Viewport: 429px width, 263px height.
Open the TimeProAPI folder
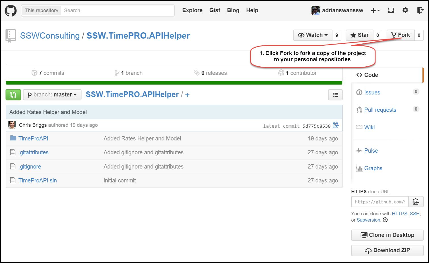pyautogui.click(x=33, y=138)
